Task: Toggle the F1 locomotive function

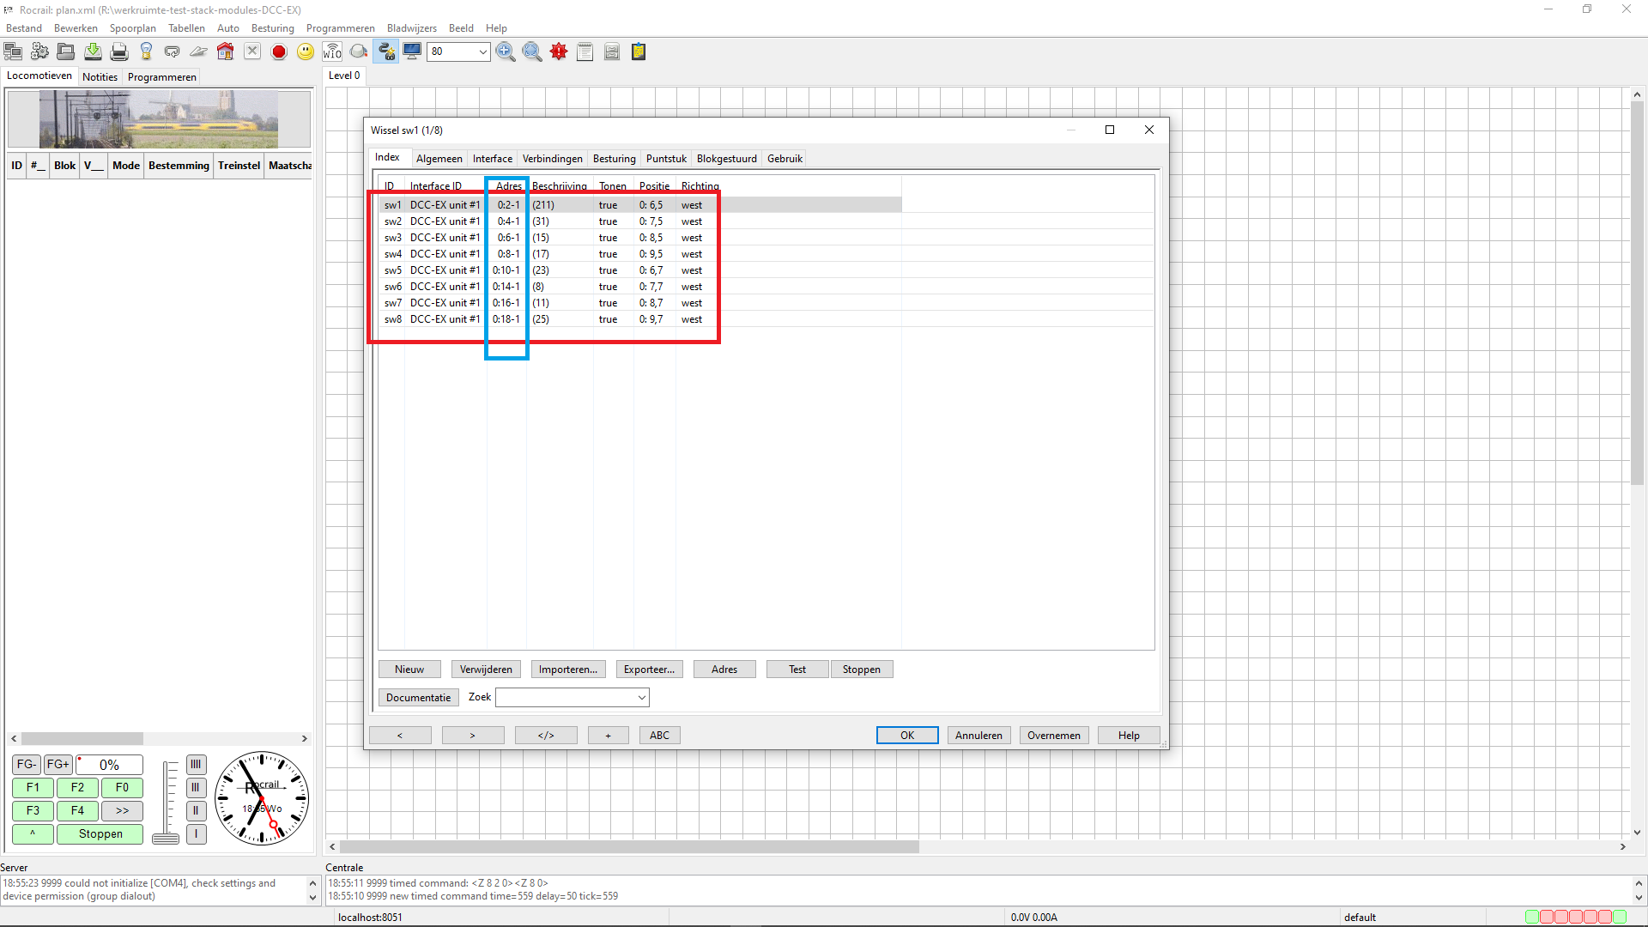Action: coord(33,787)
